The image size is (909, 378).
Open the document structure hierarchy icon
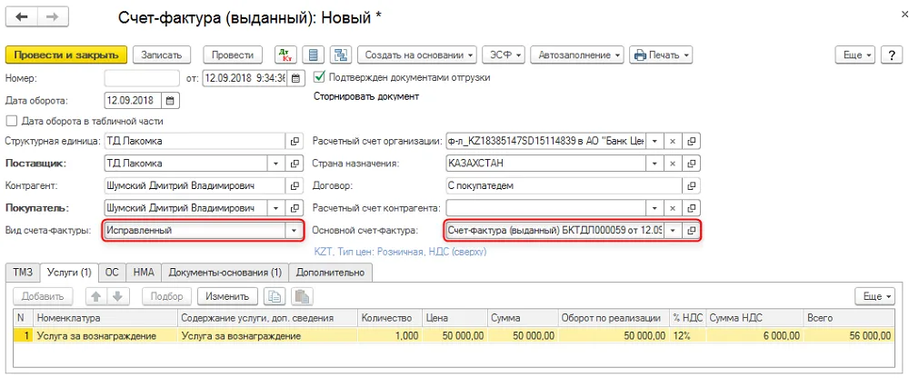pos(341,55)
